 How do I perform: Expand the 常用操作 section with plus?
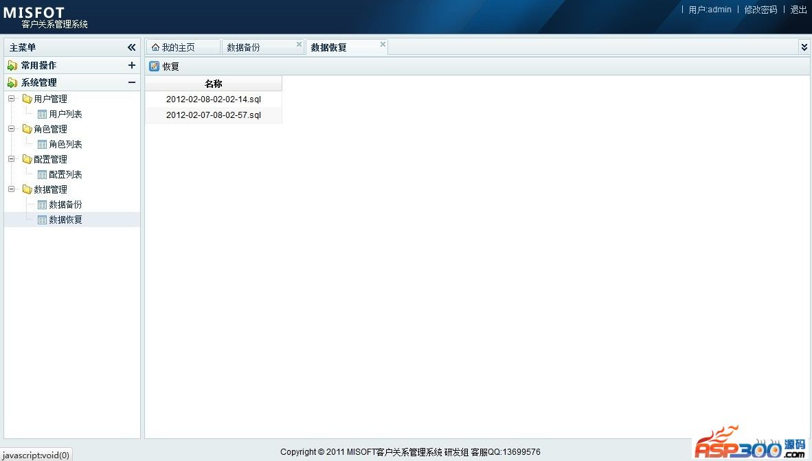[x=131, y=65]
